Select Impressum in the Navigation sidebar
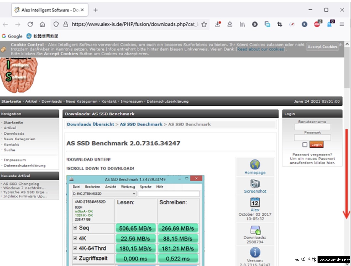The image size is (351, 266). [15, 160]
